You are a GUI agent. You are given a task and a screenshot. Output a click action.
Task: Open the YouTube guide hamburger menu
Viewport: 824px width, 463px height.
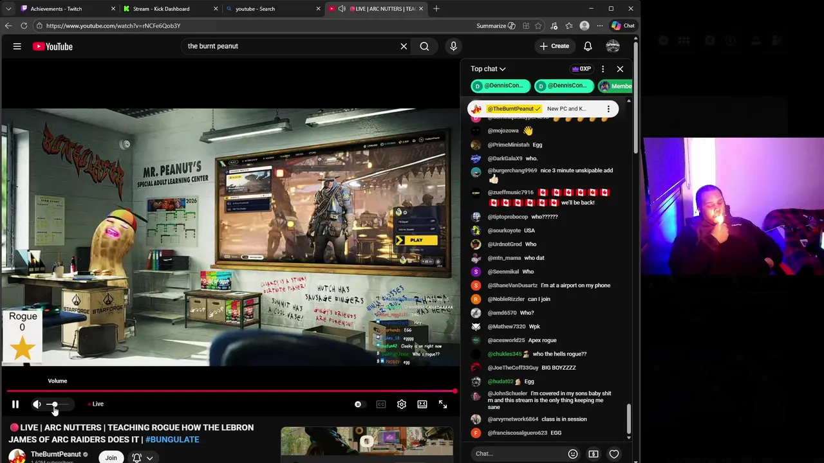coord(17,46)
